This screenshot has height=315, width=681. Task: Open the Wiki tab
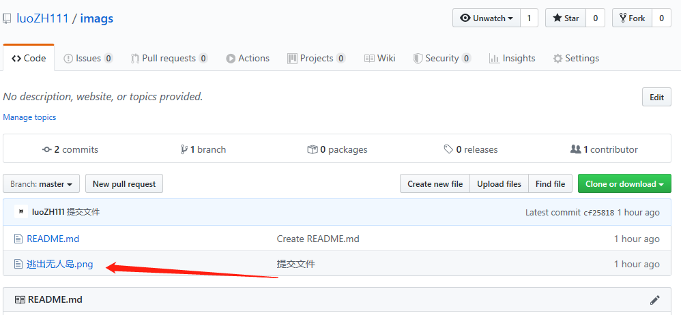[380, 58]
